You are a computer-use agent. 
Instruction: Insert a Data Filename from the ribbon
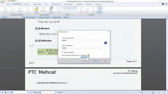36,10
